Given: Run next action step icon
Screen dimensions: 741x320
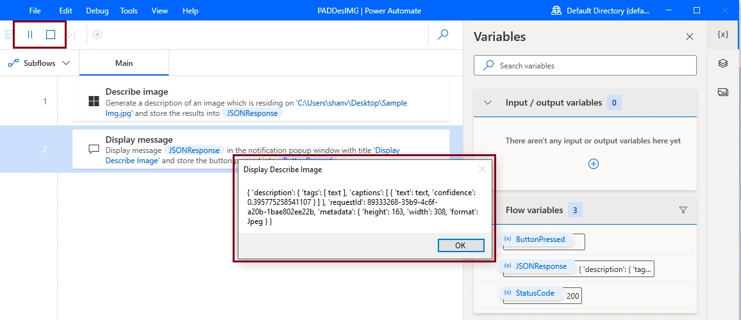Looking at the screenshot, I should click(x=71, y=35).
